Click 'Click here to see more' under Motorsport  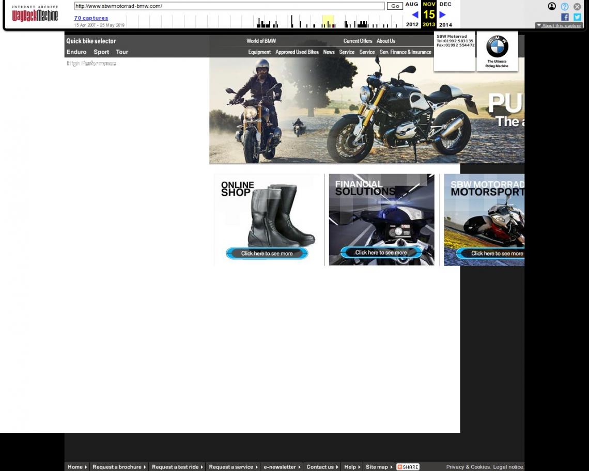(x=491, y=254)
